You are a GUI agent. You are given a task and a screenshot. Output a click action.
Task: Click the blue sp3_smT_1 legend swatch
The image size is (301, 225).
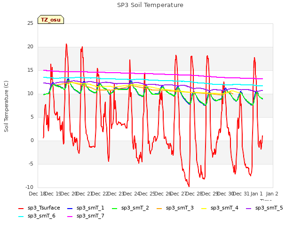pyautogui.click(x=70, y=208)
